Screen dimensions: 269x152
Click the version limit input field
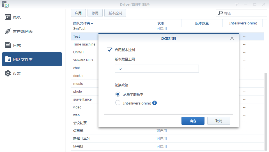(157, 69)
